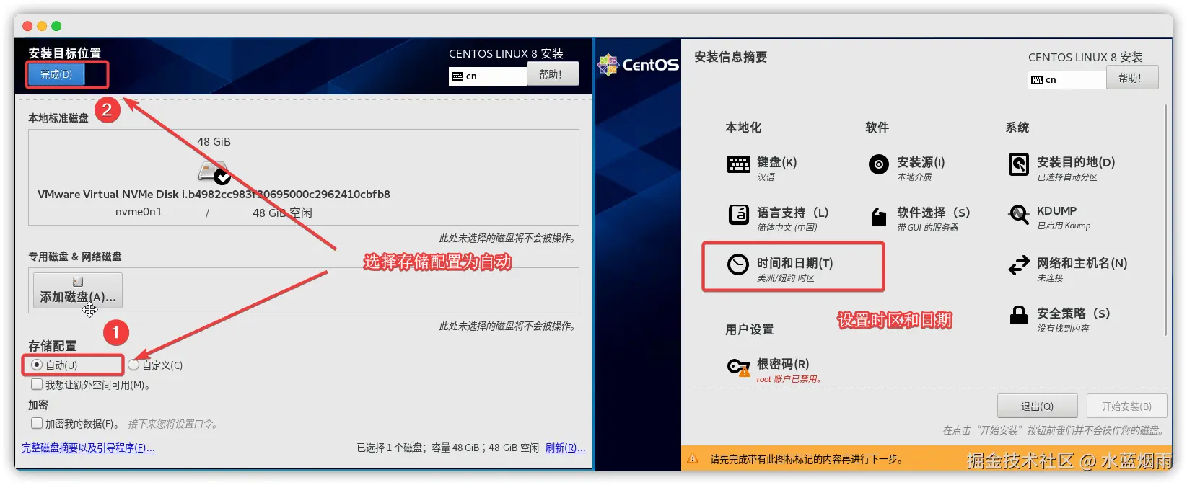
Task: Open 根密码(R) key icon
Action: 738,367
